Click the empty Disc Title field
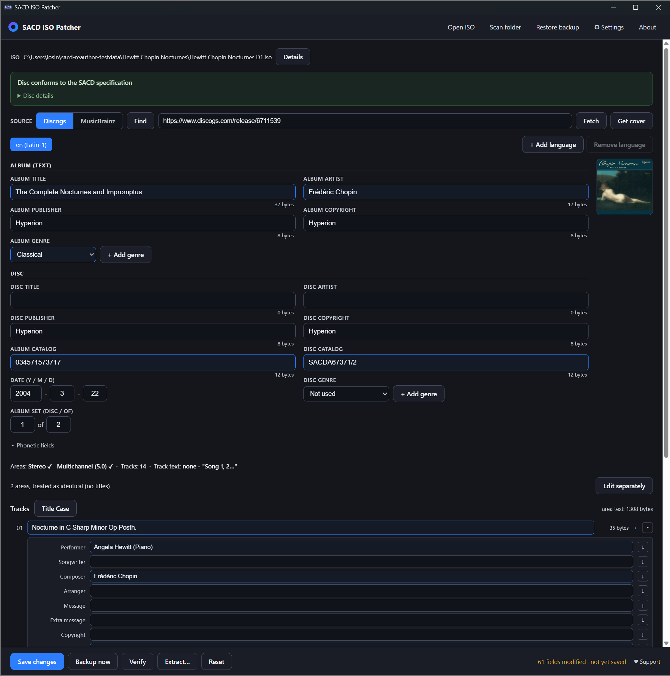The width and height of the screenshot is (670, 676). tap(153, 300)
